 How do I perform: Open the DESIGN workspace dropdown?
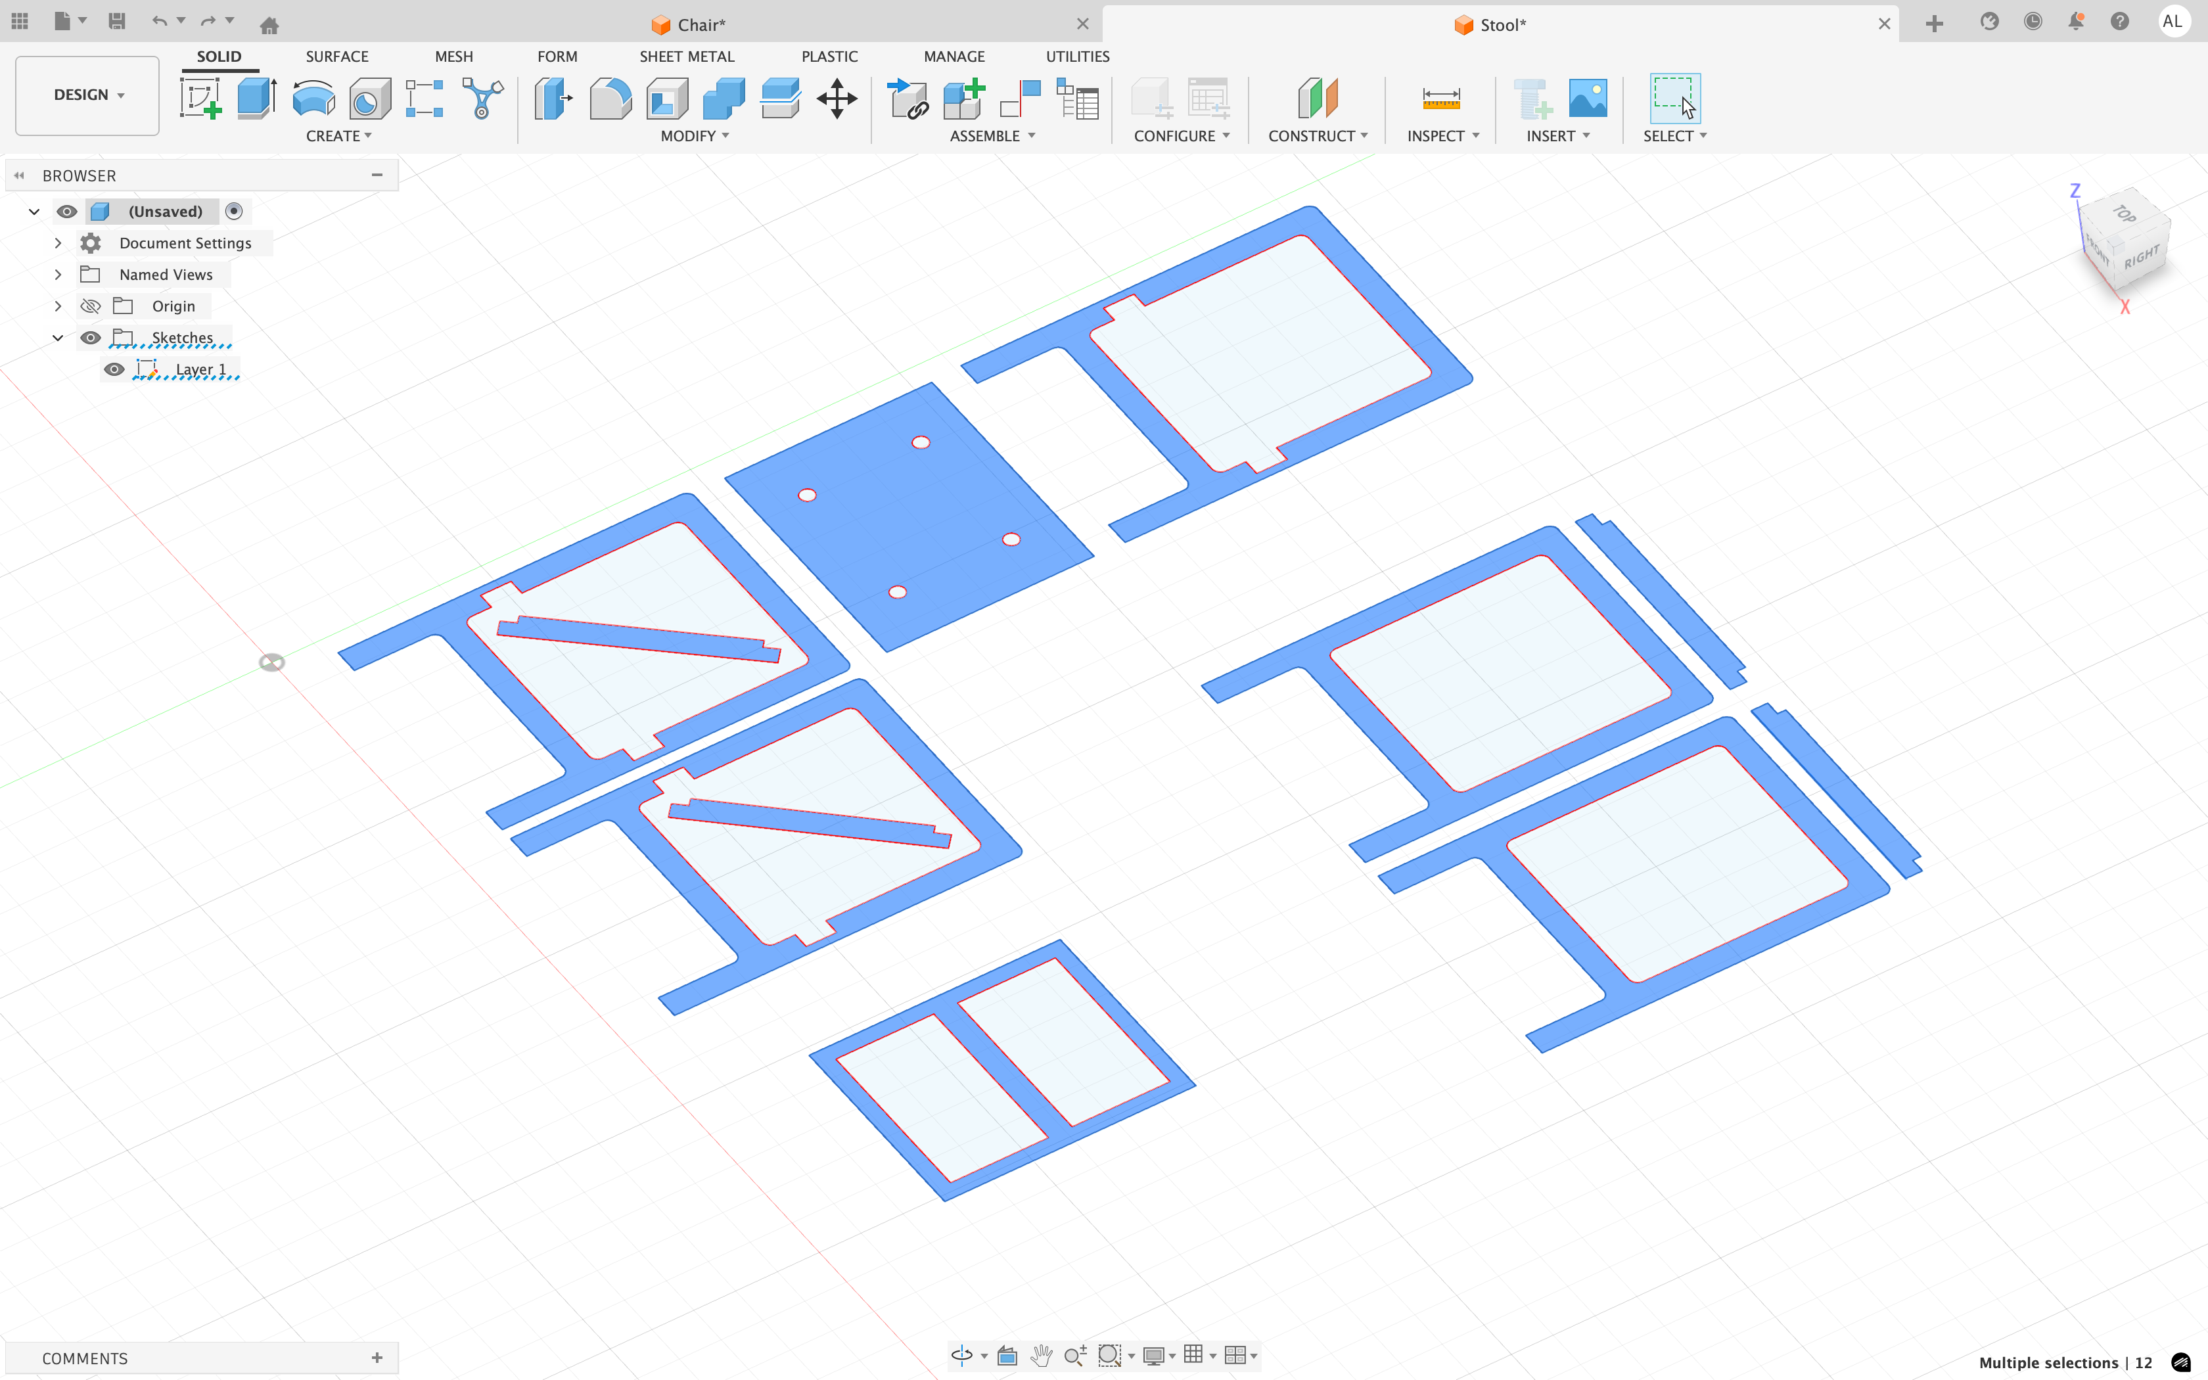coord(86,95)
